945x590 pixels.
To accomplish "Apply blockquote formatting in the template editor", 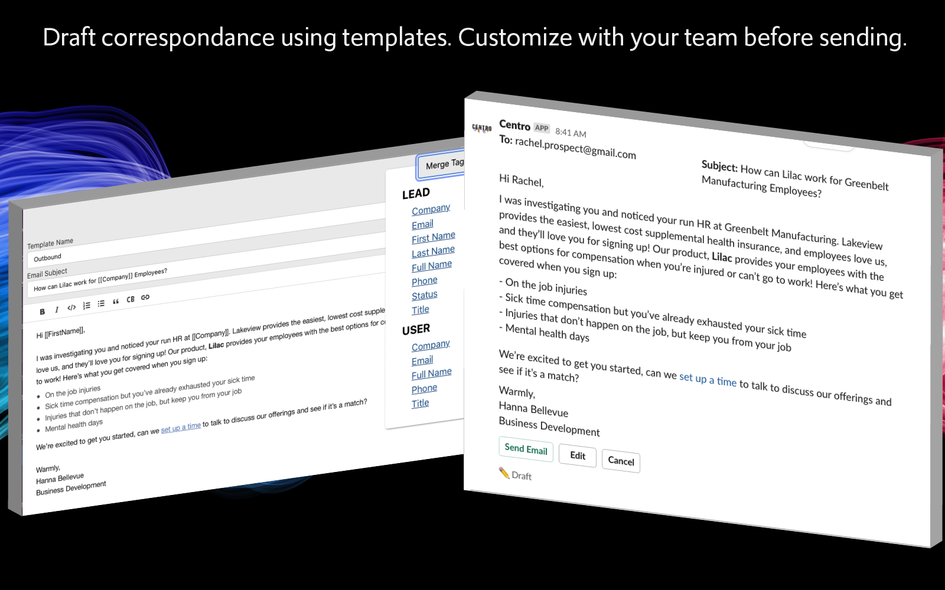I will tap(116, 301).
